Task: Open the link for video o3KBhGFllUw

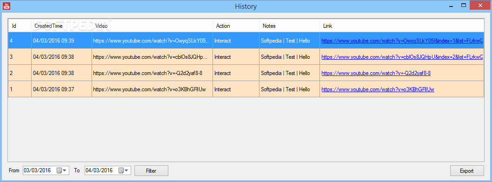Action: click(378, 89)
